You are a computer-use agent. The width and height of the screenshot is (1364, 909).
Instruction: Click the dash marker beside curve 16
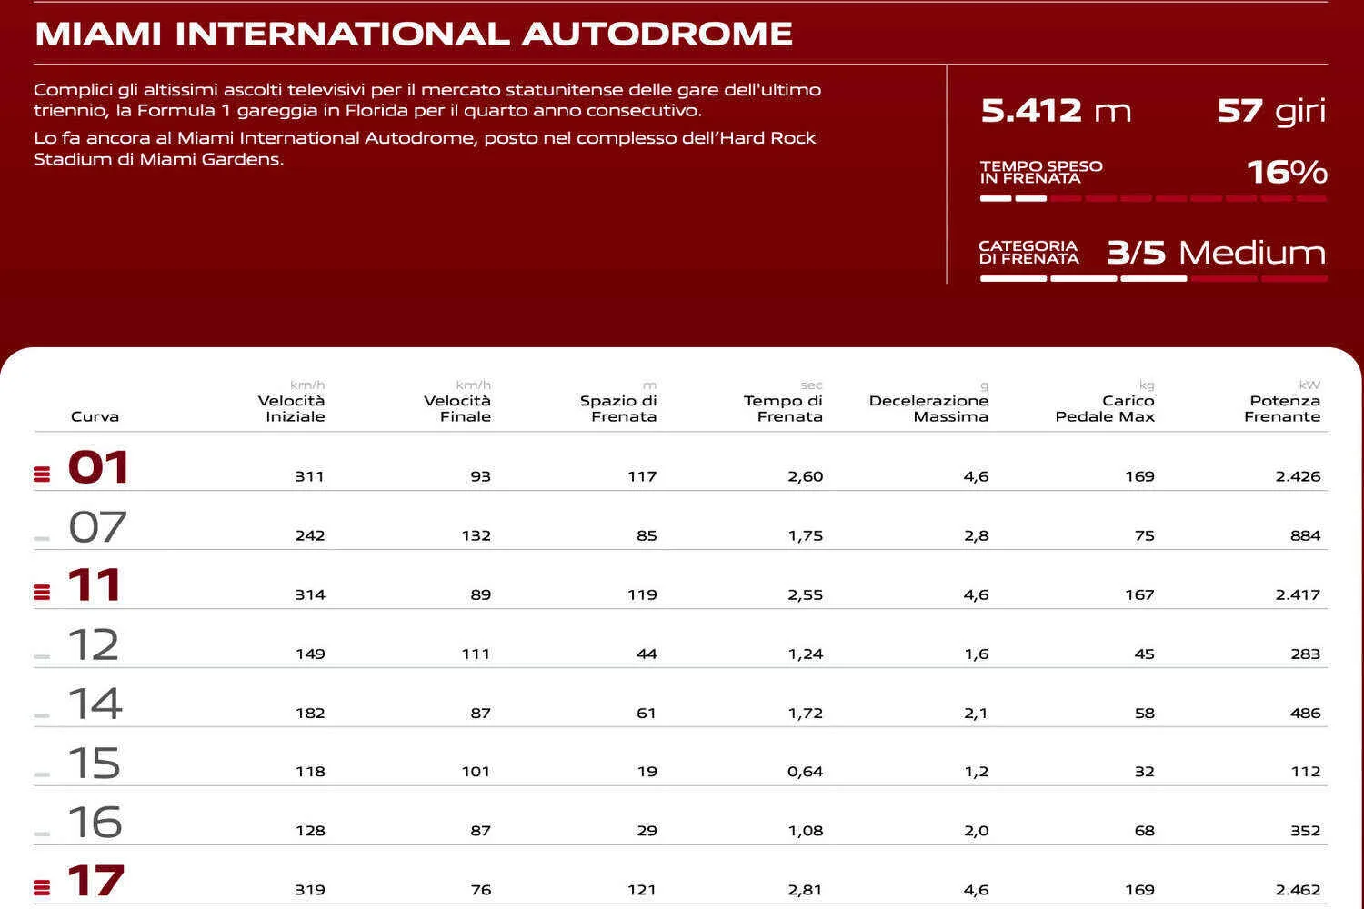[42, 834]
